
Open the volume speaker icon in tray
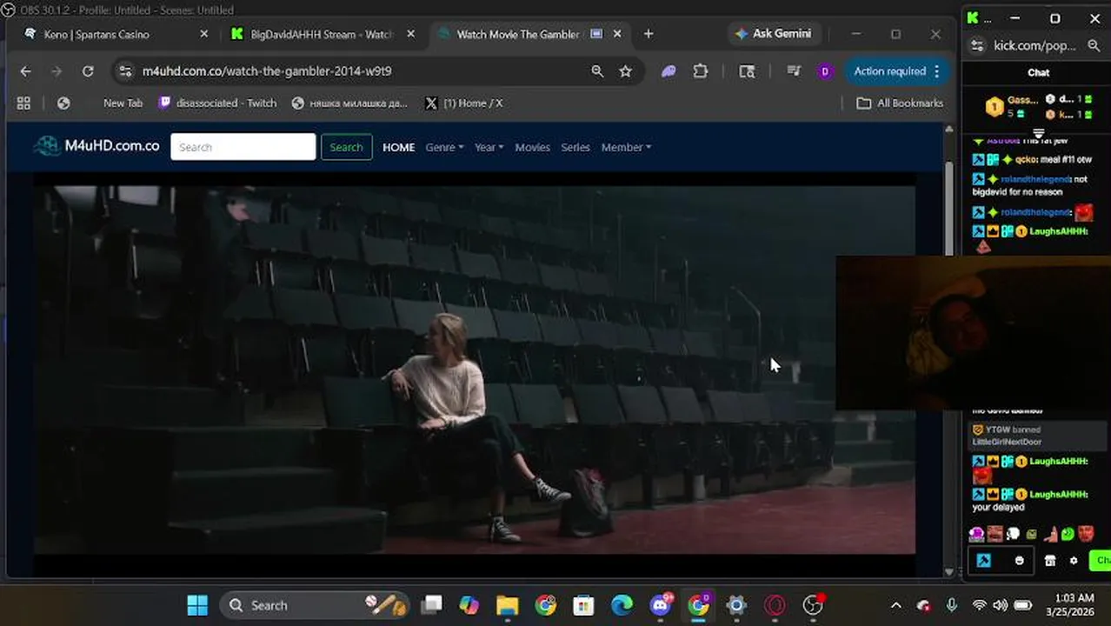coord(1000,605)
